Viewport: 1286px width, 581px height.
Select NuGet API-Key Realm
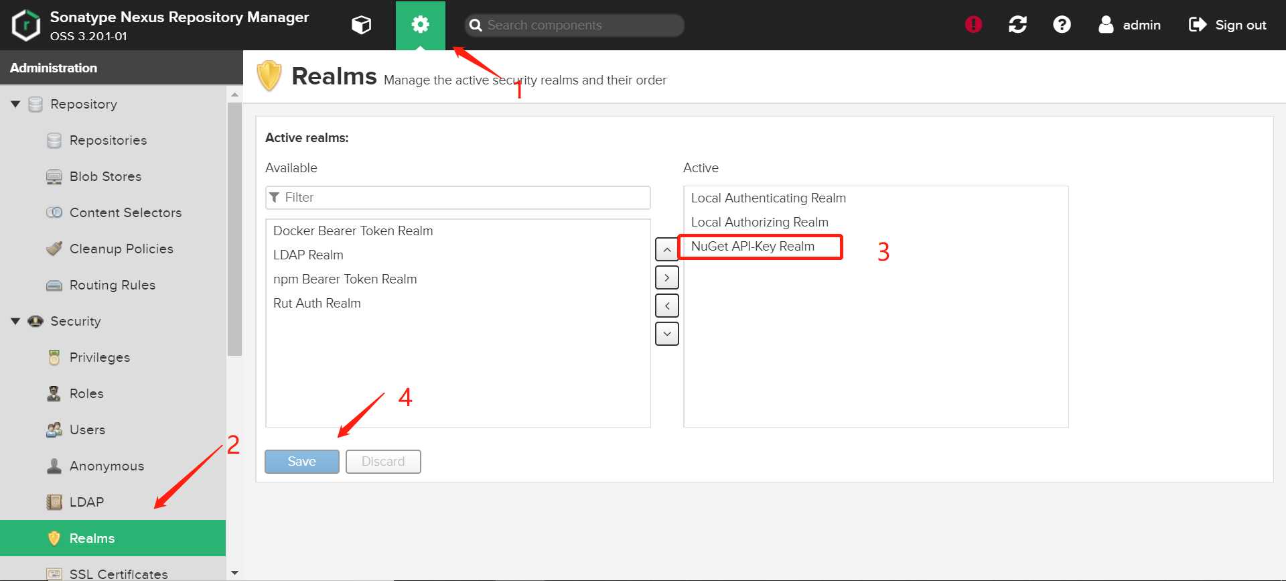[876, 246]
